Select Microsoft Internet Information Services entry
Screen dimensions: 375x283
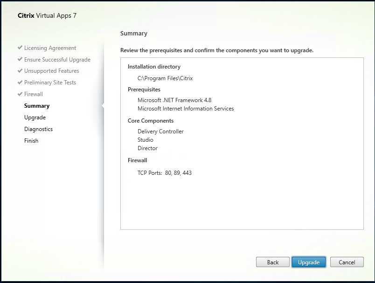click(186, 109)
